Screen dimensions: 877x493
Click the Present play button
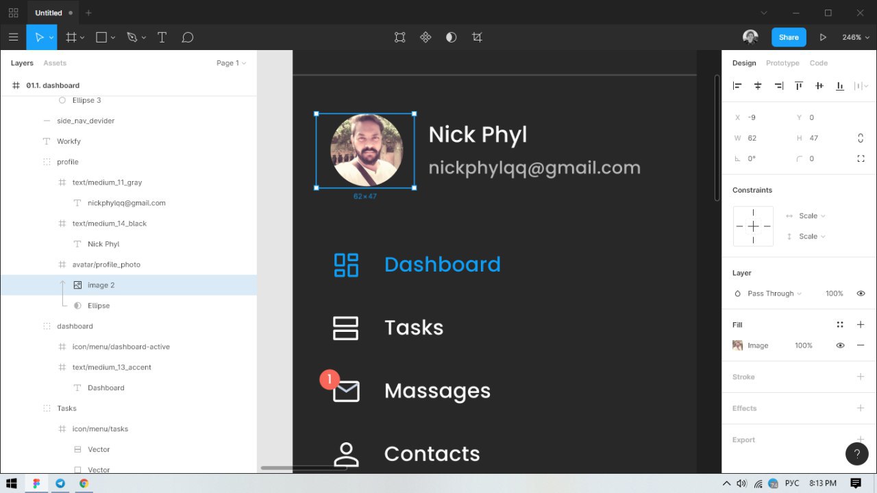(823, 38)
